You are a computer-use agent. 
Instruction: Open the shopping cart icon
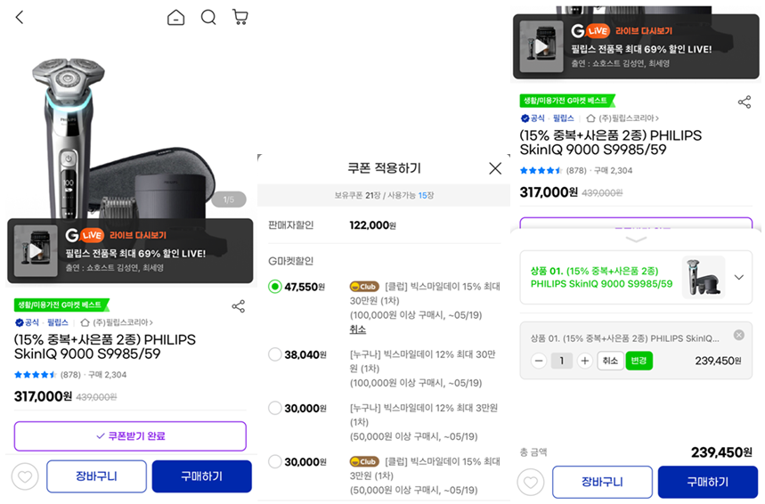(240, 18)
